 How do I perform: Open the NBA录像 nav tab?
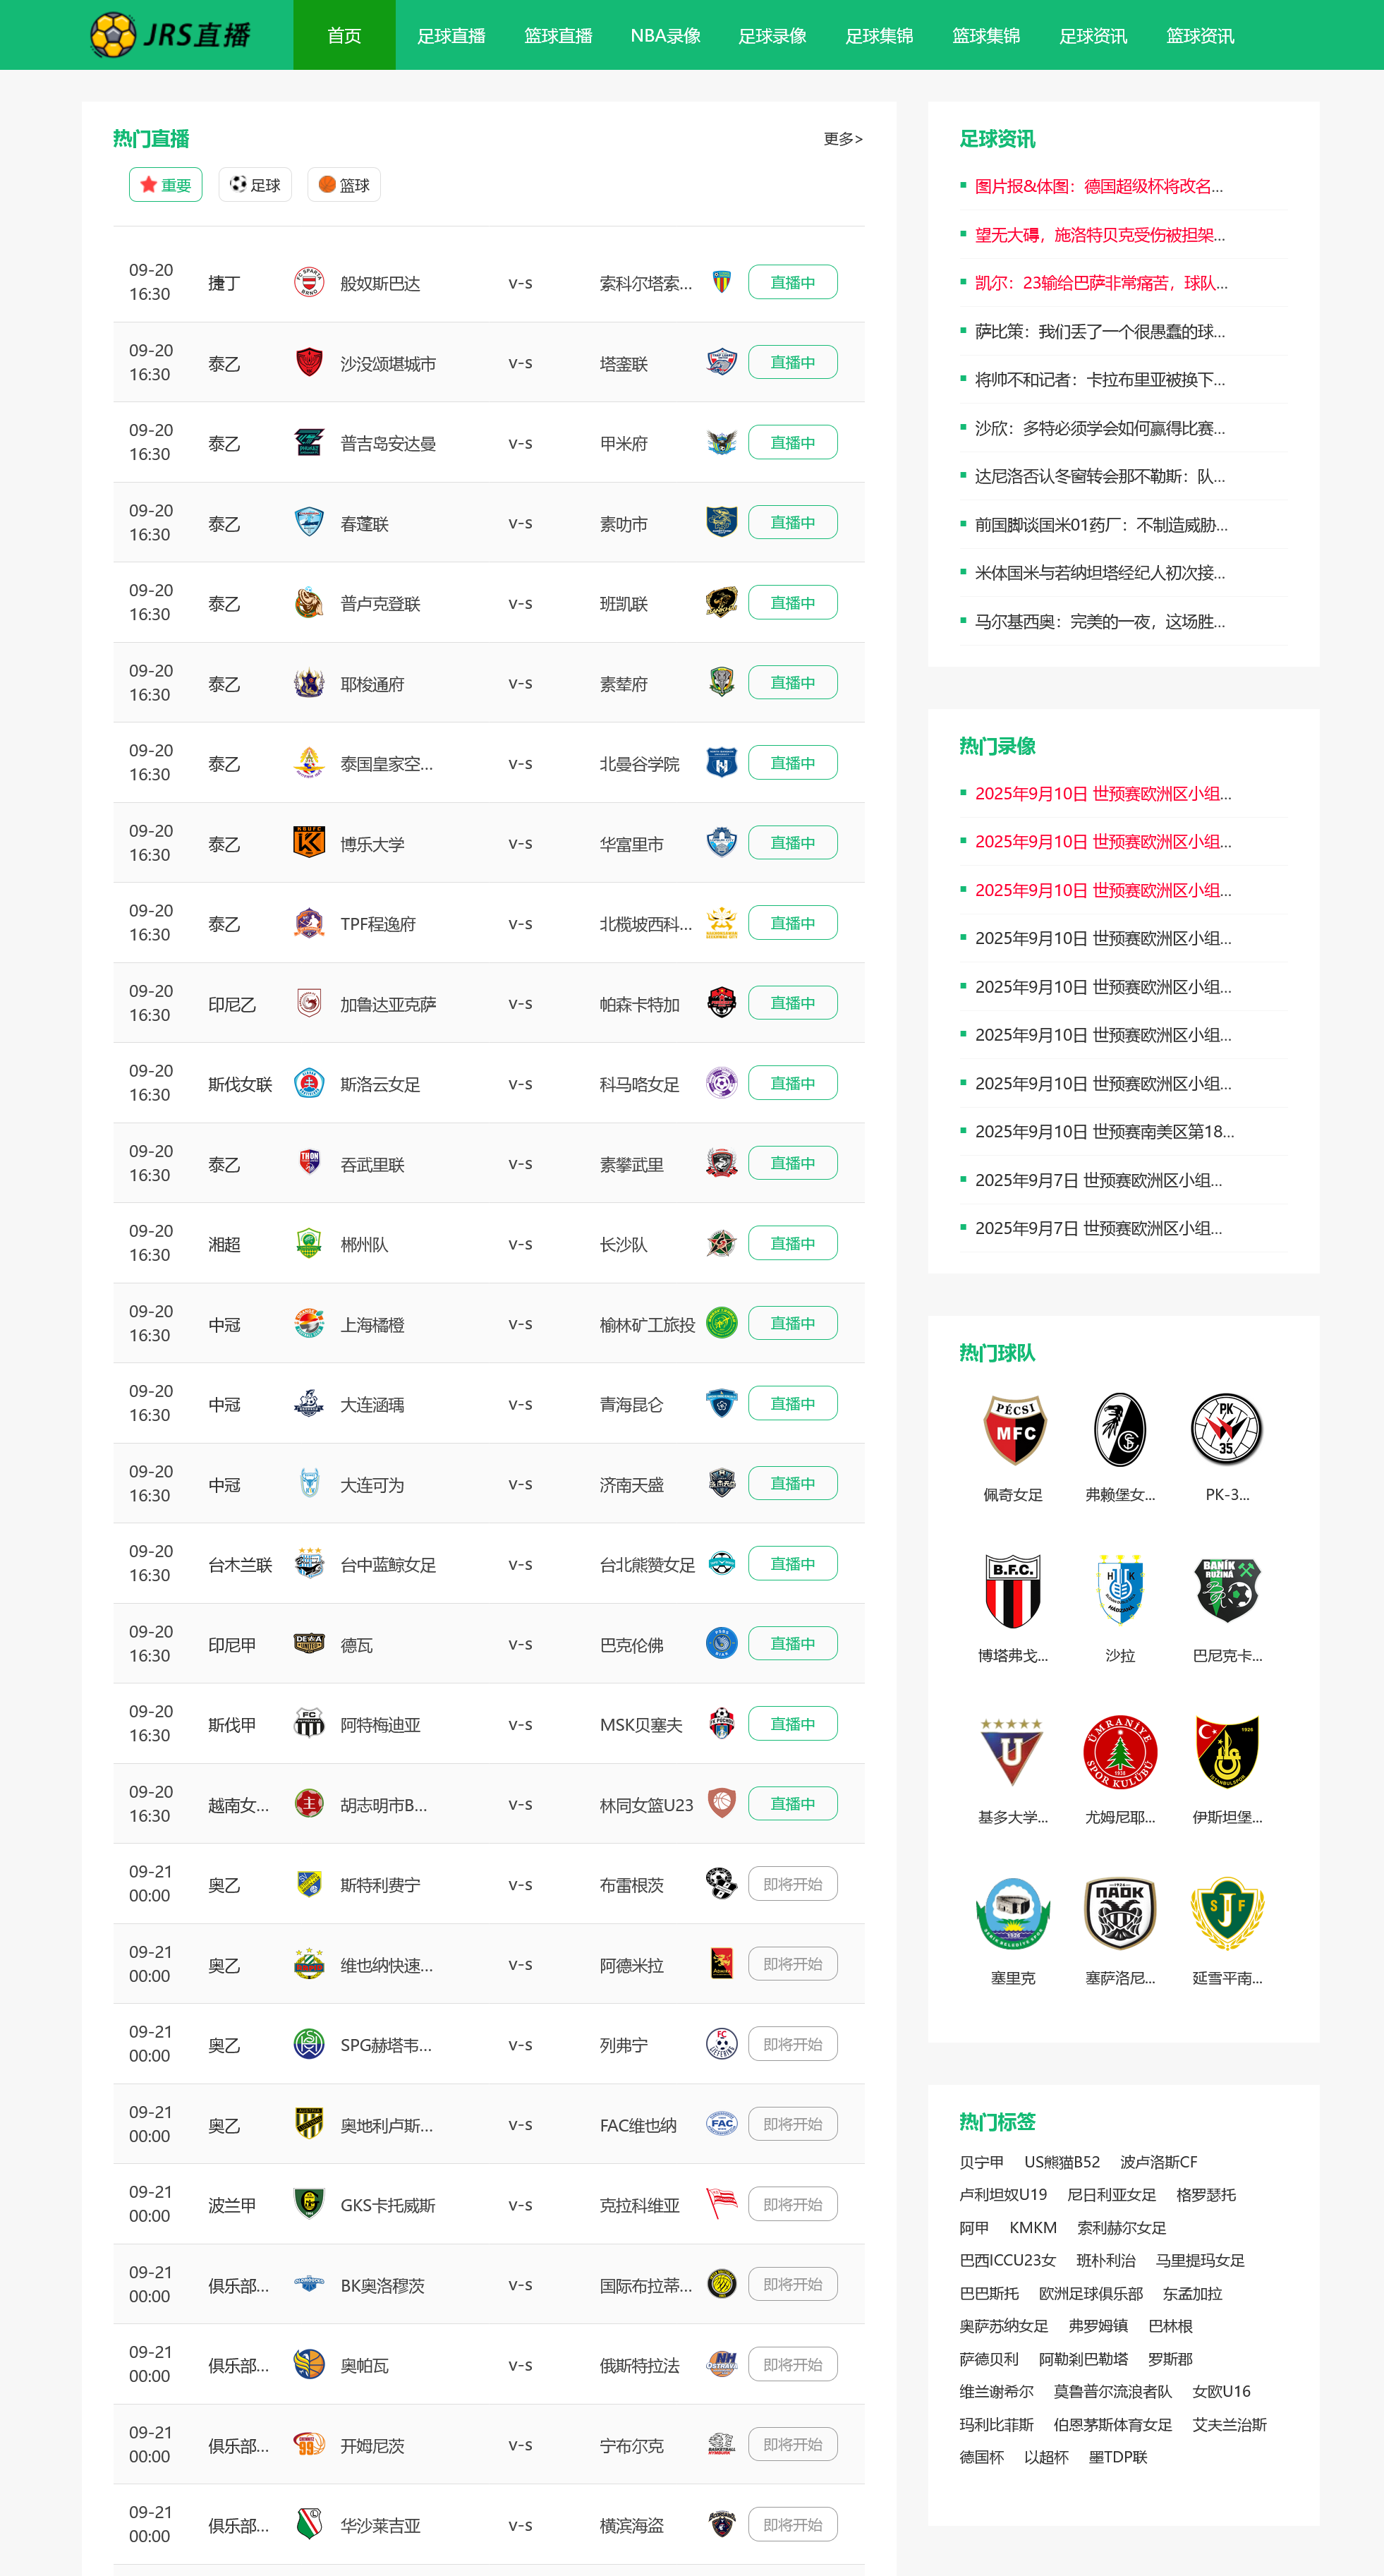click(x=665, y=35)
